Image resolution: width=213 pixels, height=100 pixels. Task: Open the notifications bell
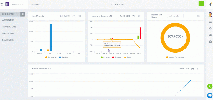coord(210,4)
